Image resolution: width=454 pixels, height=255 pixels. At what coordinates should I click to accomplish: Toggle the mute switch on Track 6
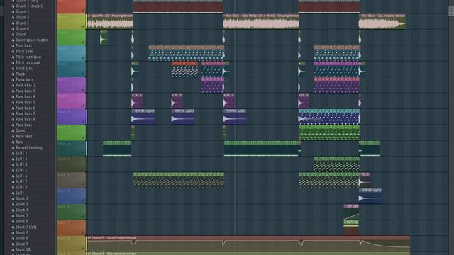pos(84,58)
